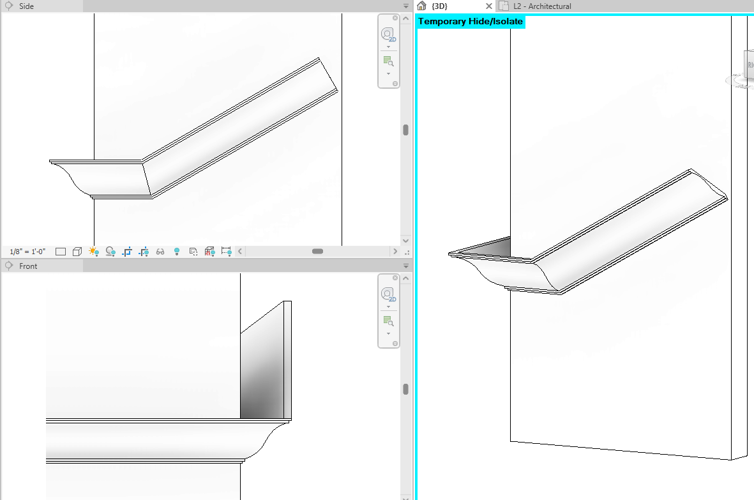754x500 pixels.
Task: Toggle the Show Analytical Model icon
Action: point(209,251)
